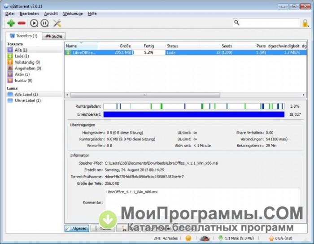This screenshot has width=314, height=244.
Task: Add a torrent with the green plus icon
Action: click(x=11, y=23)
